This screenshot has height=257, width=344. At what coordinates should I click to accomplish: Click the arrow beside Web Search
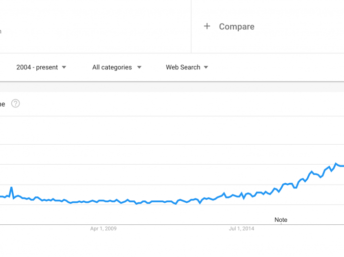tap(206, 67)
